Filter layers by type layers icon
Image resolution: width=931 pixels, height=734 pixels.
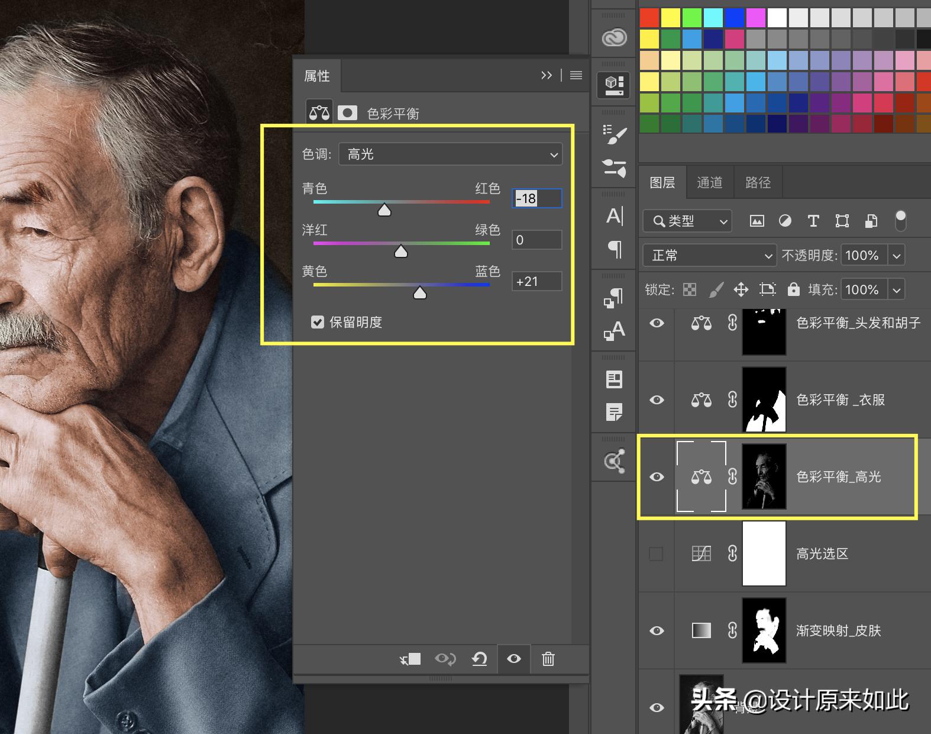pos(813,221)
